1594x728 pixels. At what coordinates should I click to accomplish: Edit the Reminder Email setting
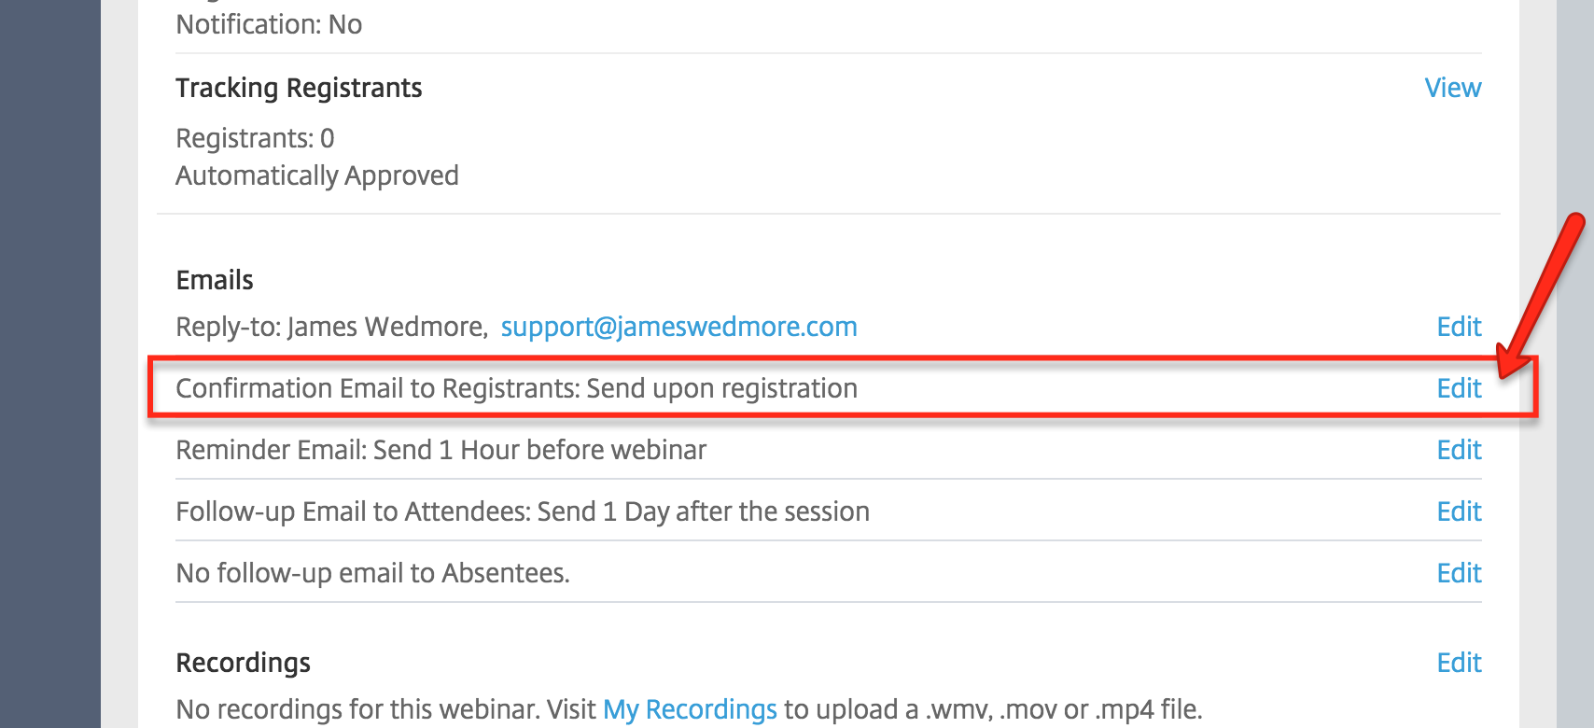coord(1459,450)
